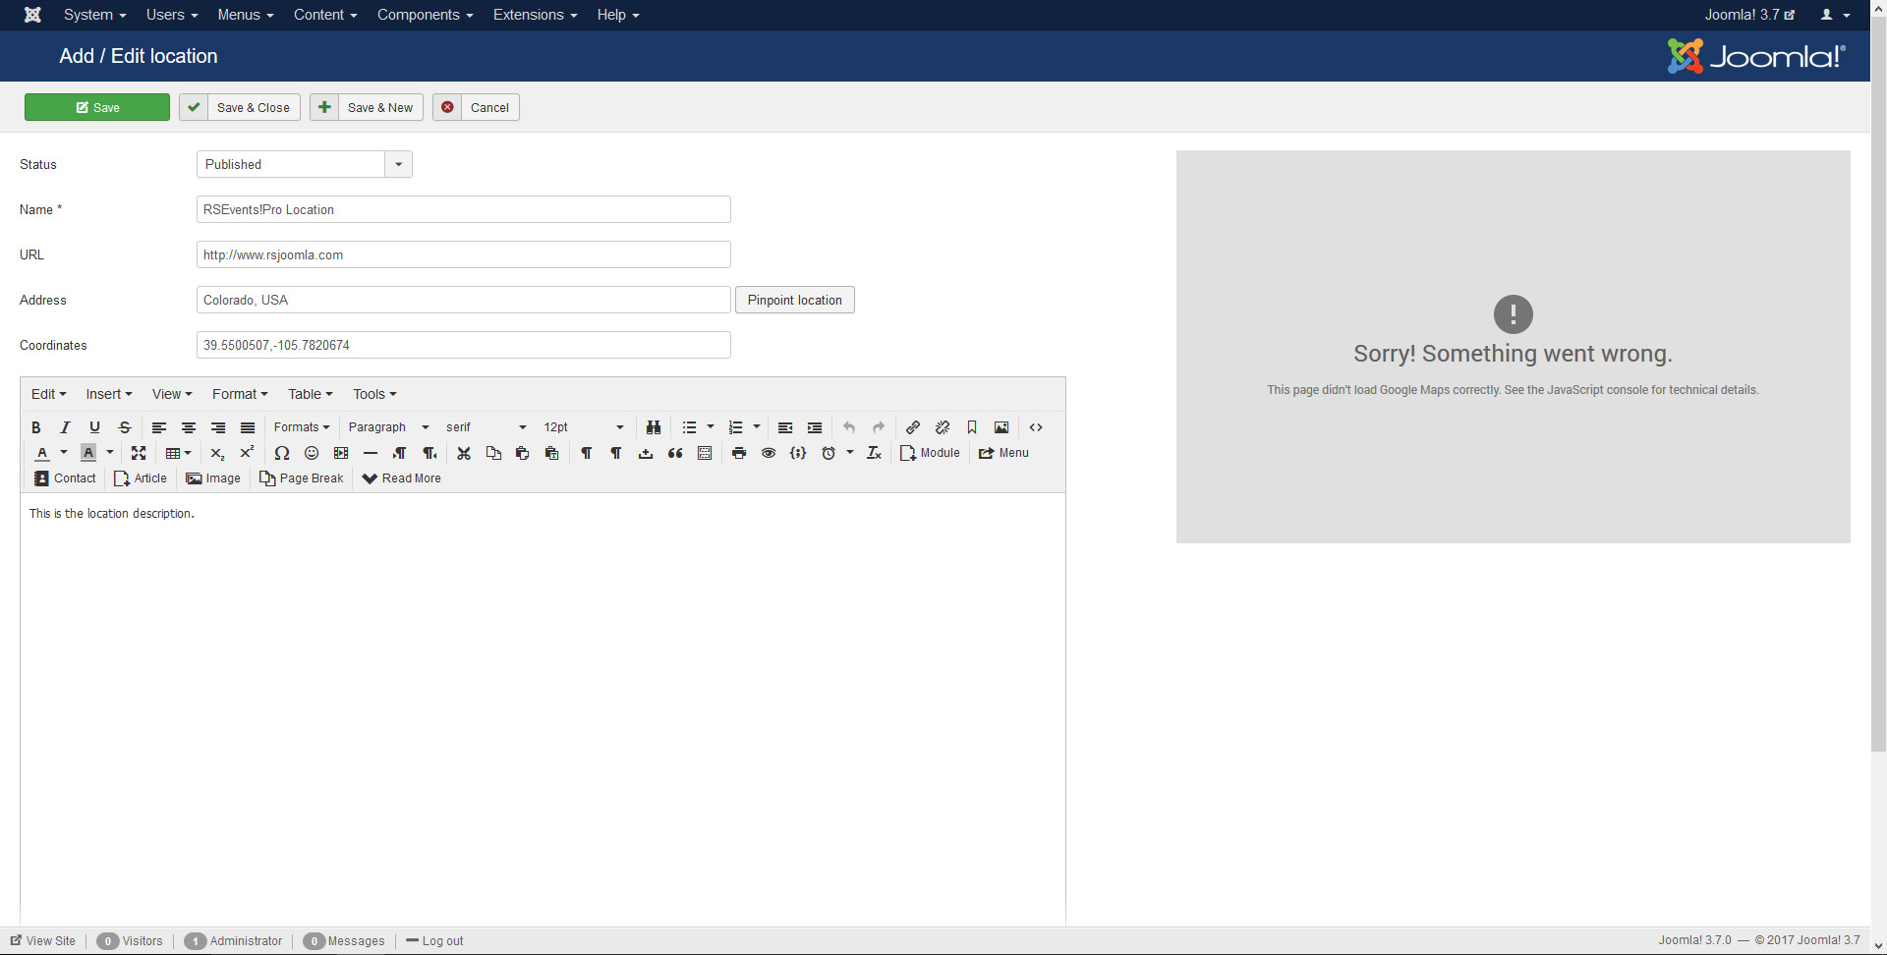Screen dimensions: 1887x955
Task: Open the Extensions top menu
Action: tap(535, 15)
